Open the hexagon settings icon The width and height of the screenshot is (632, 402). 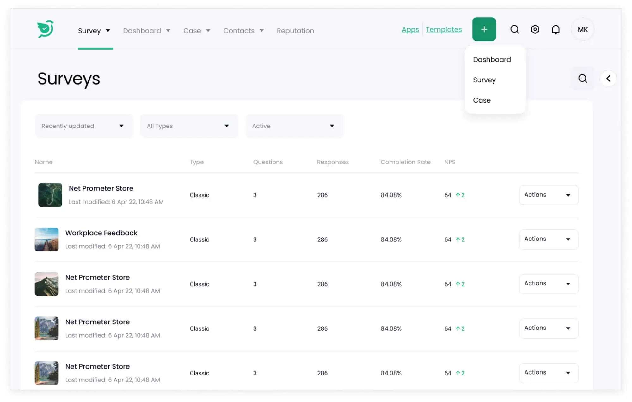pos(535,29)
